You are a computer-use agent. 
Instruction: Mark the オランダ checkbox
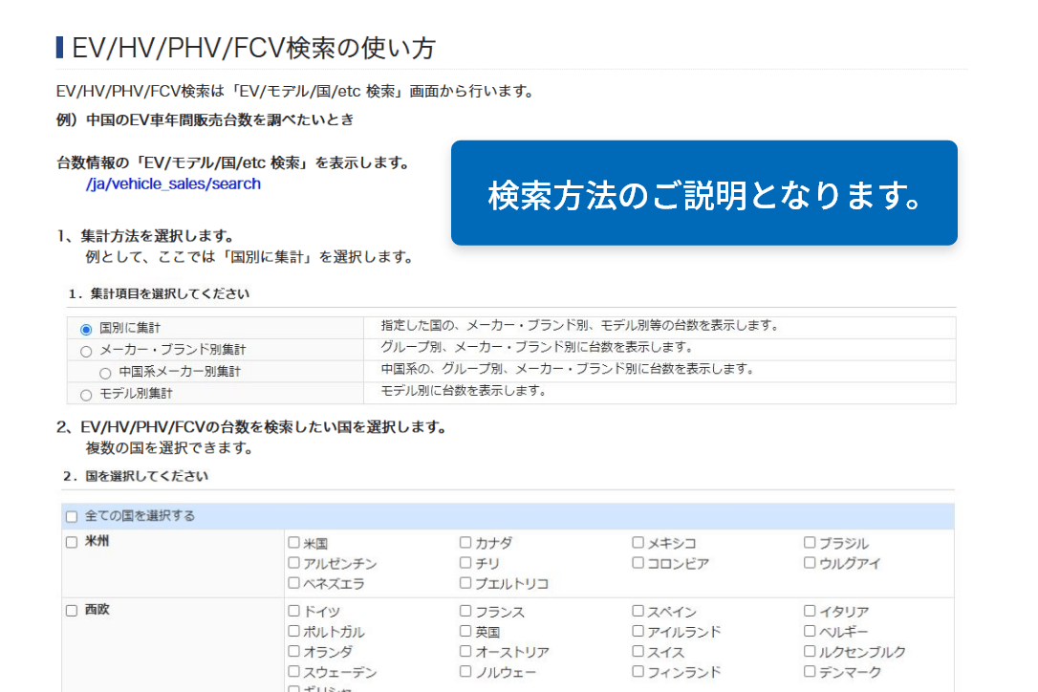[294, 651]
